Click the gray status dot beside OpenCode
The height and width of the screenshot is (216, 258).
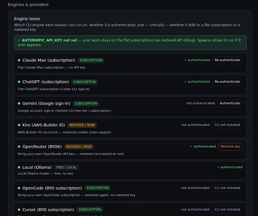click(x=19, y=188)
